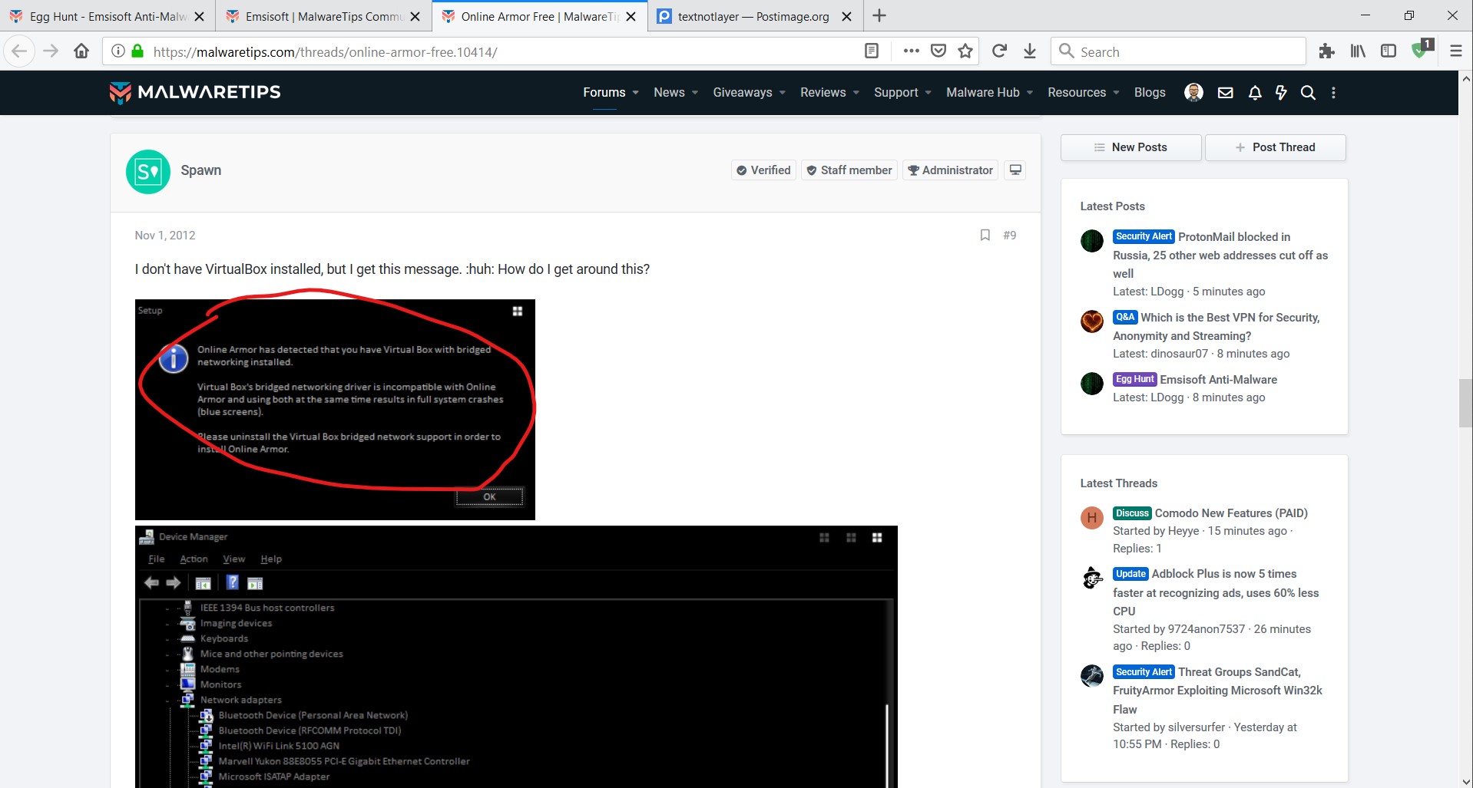
Task: Open the Blogs navigation item
Action: point(1150,93)
